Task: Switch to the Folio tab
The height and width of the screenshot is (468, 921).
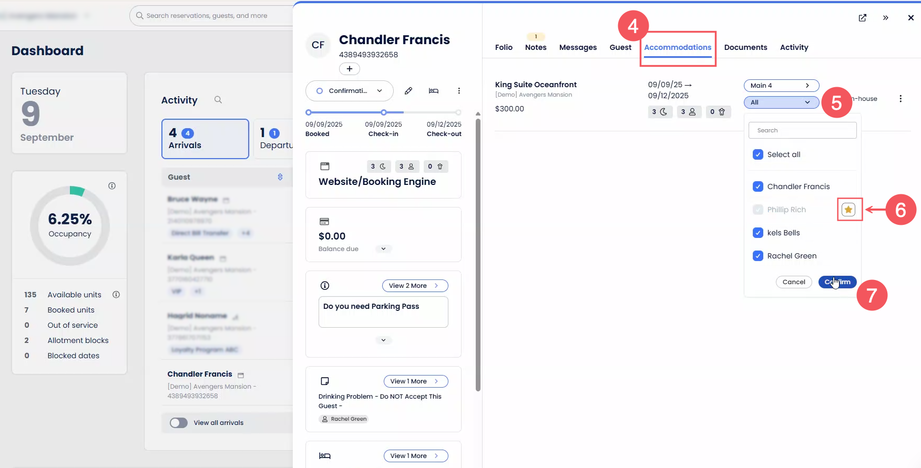Action: click(504, 47)
